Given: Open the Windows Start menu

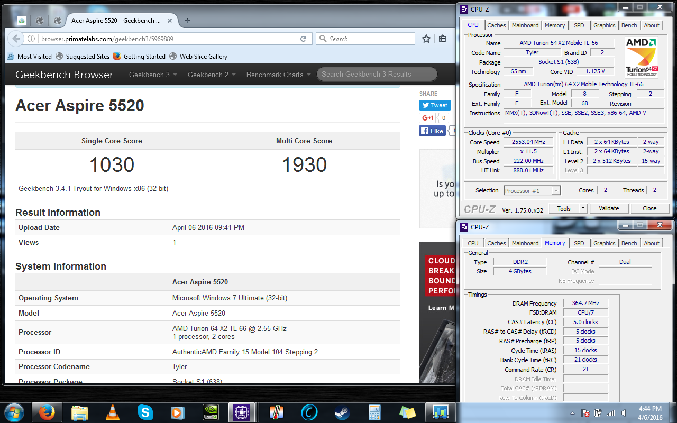Looking at the screenshot, I should 14,412.
